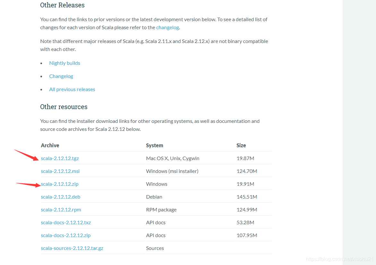Download scala-2.12.12.msi installer

click(60, 171)
